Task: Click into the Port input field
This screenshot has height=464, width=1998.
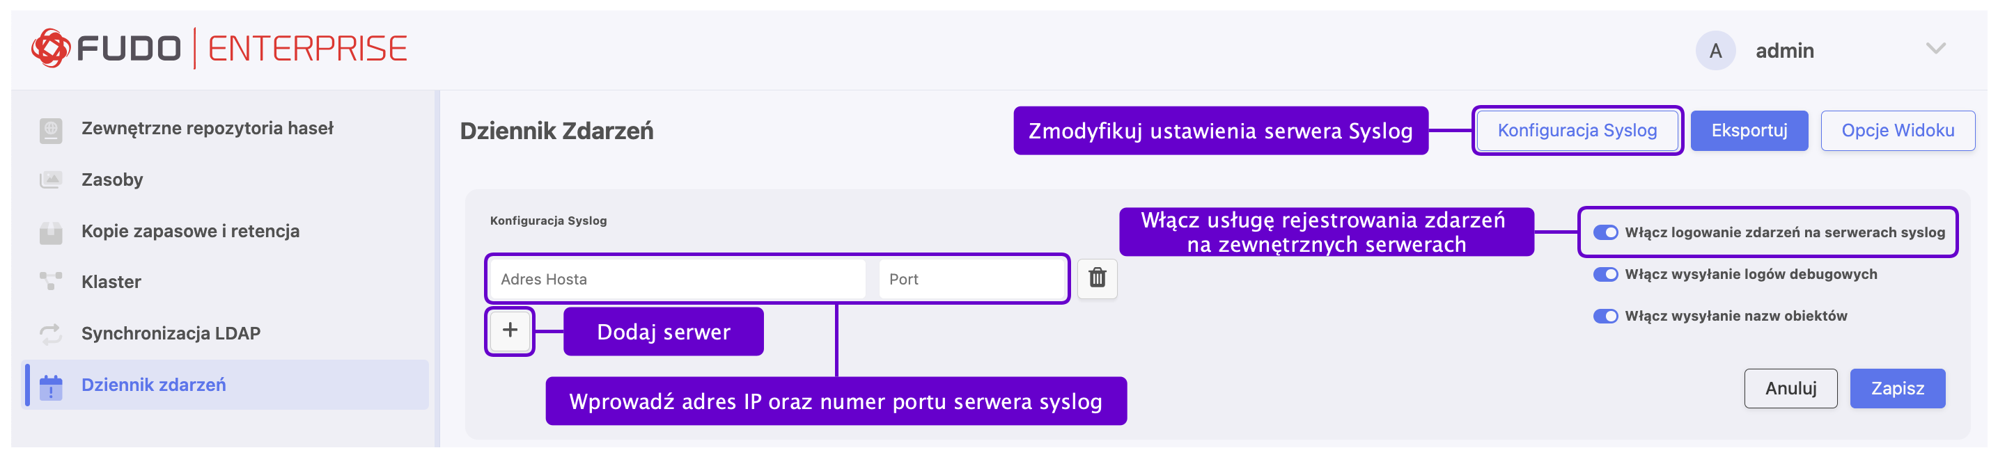Action: tap(971, 280)
